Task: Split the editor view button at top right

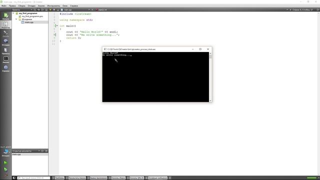Action: (318, 10)
